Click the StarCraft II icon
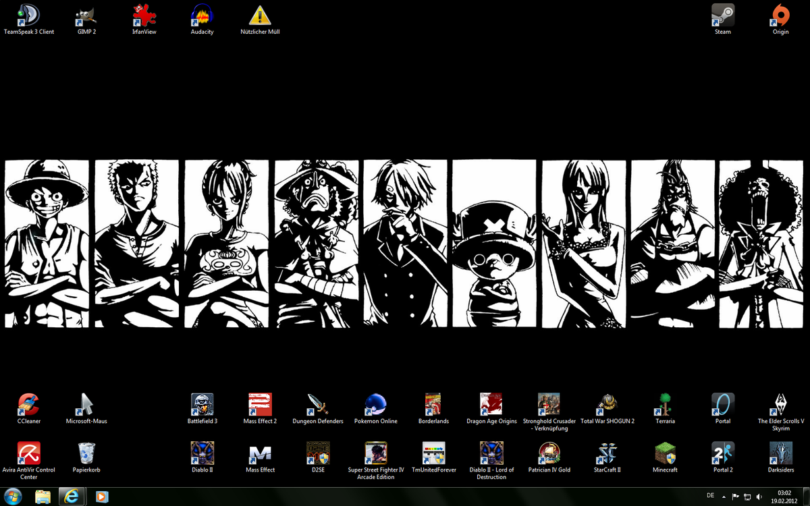 607,457
